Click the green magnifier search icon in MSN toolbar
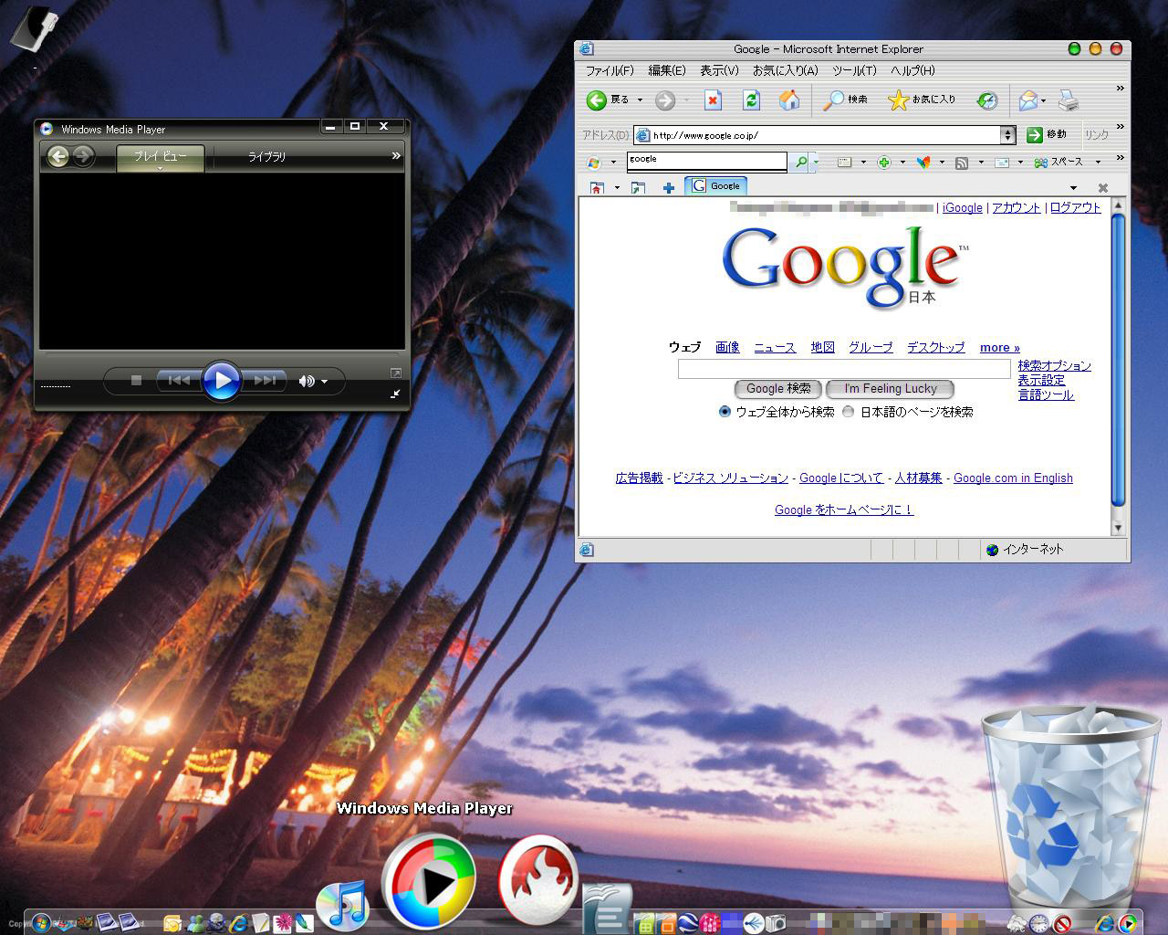This screenshot has height=935, width=1168. click(800, 162)
